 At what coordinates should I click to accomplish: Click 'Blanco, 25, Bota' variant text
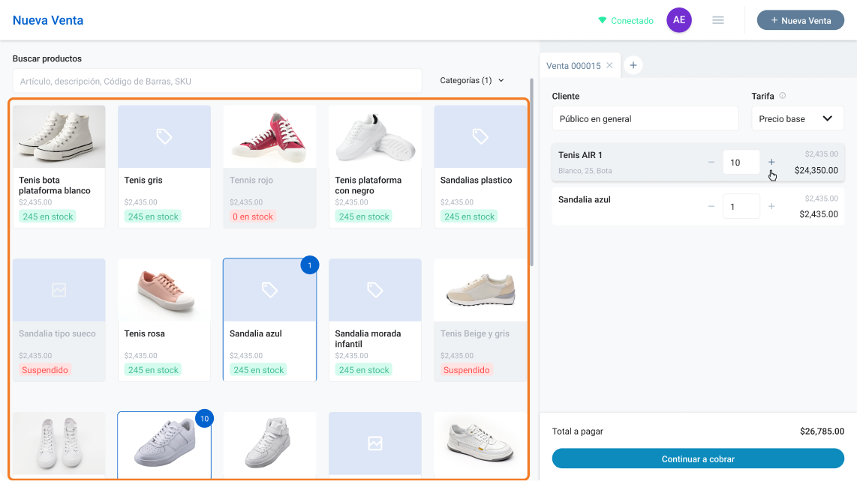coord(585,171)
